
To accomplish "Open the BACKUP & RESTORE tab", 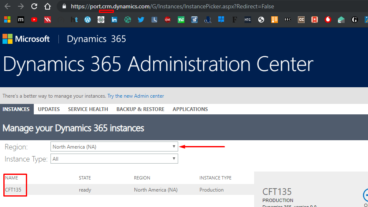I will pos(140,109).
